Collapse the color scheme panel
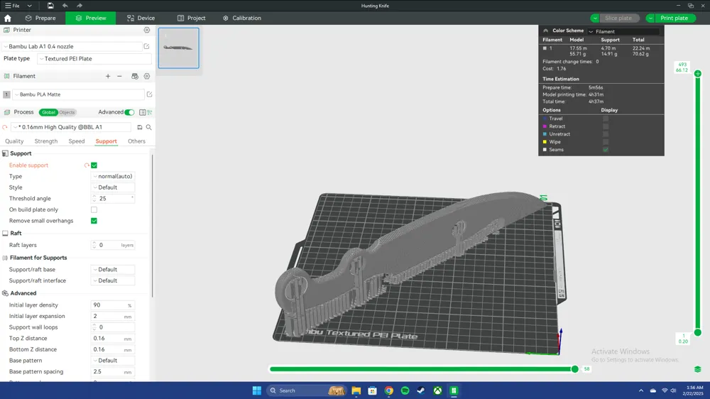This screenshot has width=710, height=399. (545, 31)
